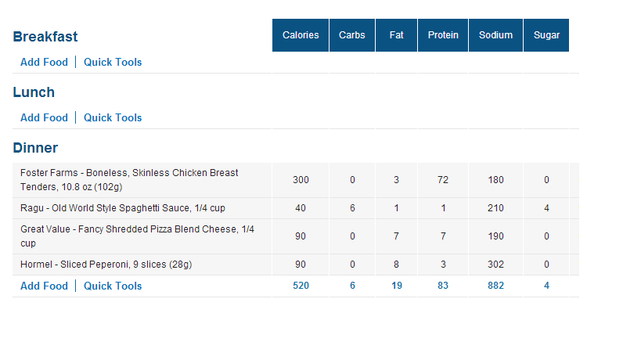Viewport: 641px width, 360px height.
Task: Expand Quick Tools under Lunch
Action: click(113, 117)
